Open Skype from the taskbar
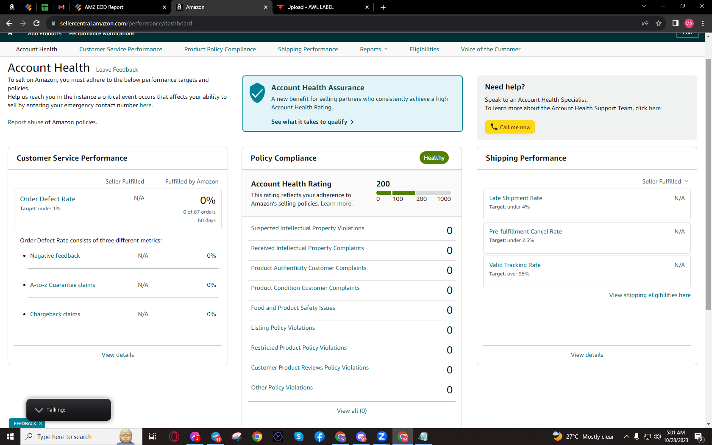 click(299, 437)
